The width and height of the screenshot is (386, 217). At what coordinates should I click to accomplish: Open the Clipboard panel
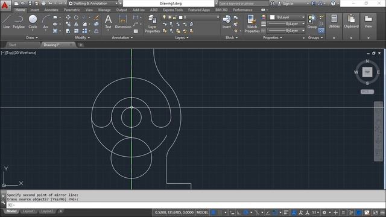tap(351, 22)
